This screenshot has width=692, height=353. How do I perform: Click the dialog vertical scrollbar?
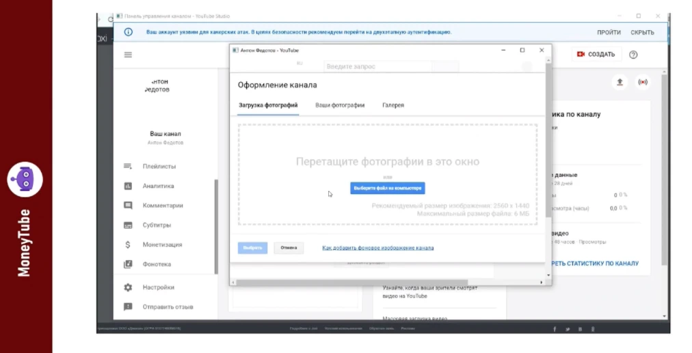click(548, 140)
